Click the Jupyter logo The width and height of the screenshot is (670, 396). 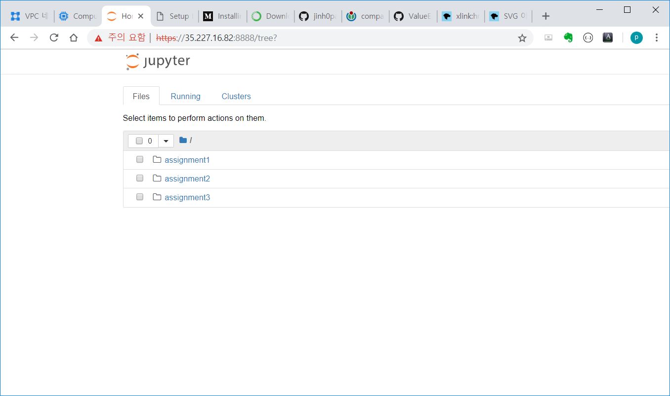pyautogui.click(x=158, y=61)
